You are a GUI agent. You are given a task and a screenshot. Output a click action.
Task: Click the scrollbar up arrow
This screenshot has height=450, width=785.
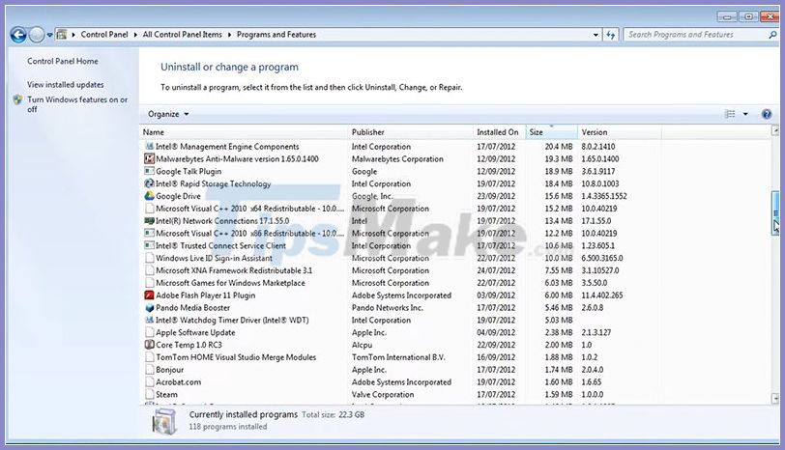coord(775,131)
